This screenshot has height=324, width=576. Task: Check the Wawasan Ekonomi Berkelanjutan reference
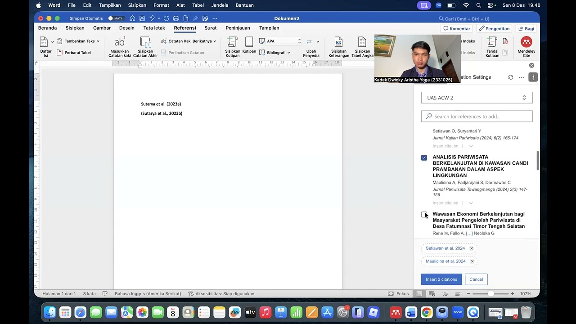(424, 215)
